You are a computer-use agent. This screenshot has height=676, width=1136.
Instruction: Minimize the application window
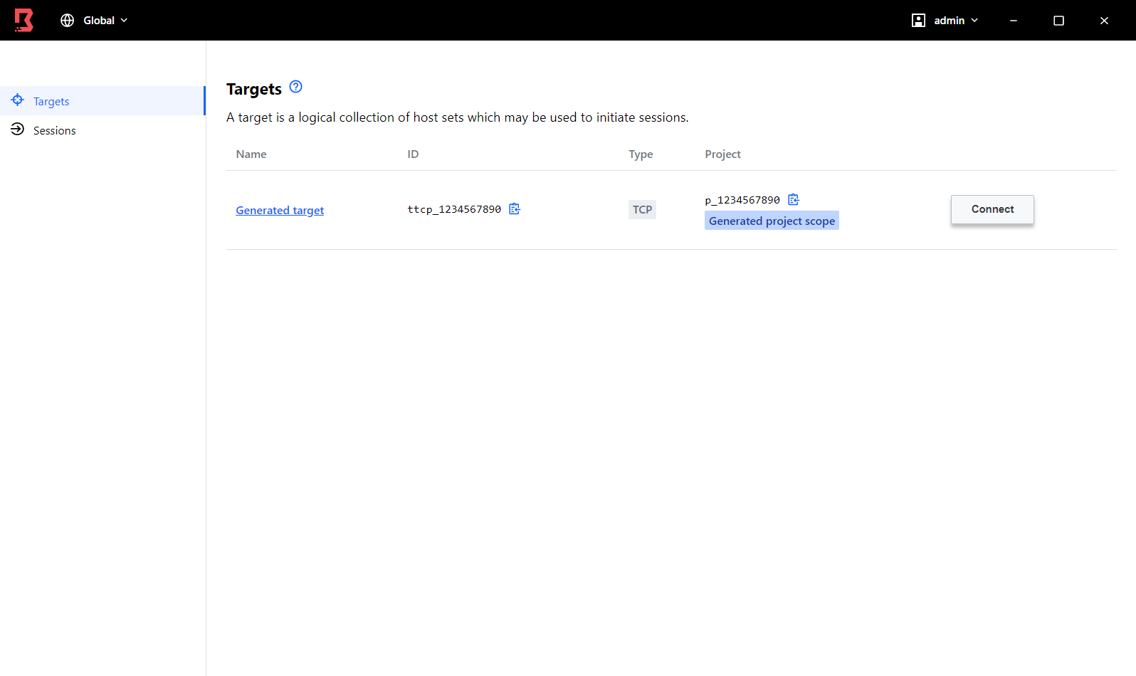(x=1014, y=21)
